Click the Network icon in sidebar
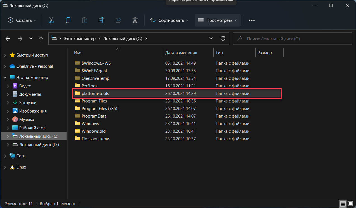The width and height of the screenshot is (356, 208). (x=12, y=156)
